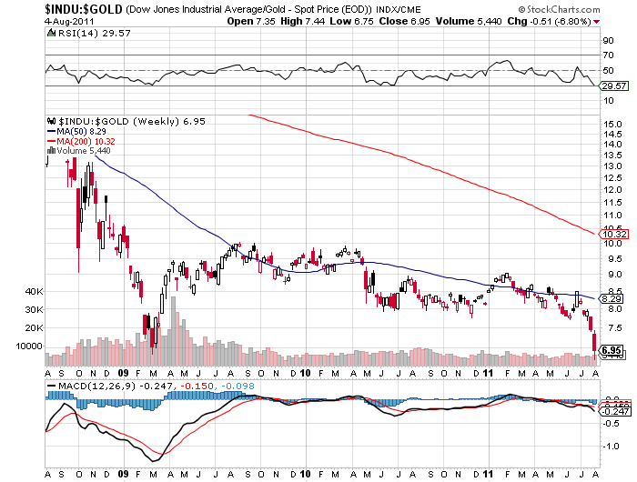Click the red-boxed 10.32 price tag
The image size is (637, 482).
[614, 235]
